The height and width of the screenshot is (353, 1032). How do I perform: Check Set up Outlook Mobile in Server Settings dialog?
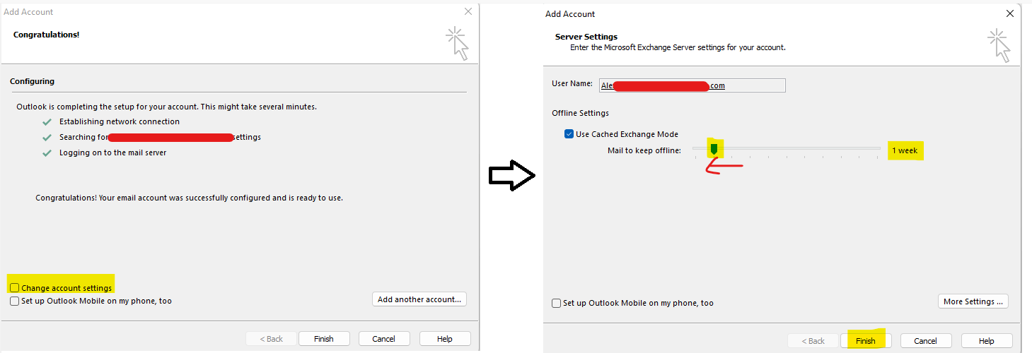coord(557,303)
